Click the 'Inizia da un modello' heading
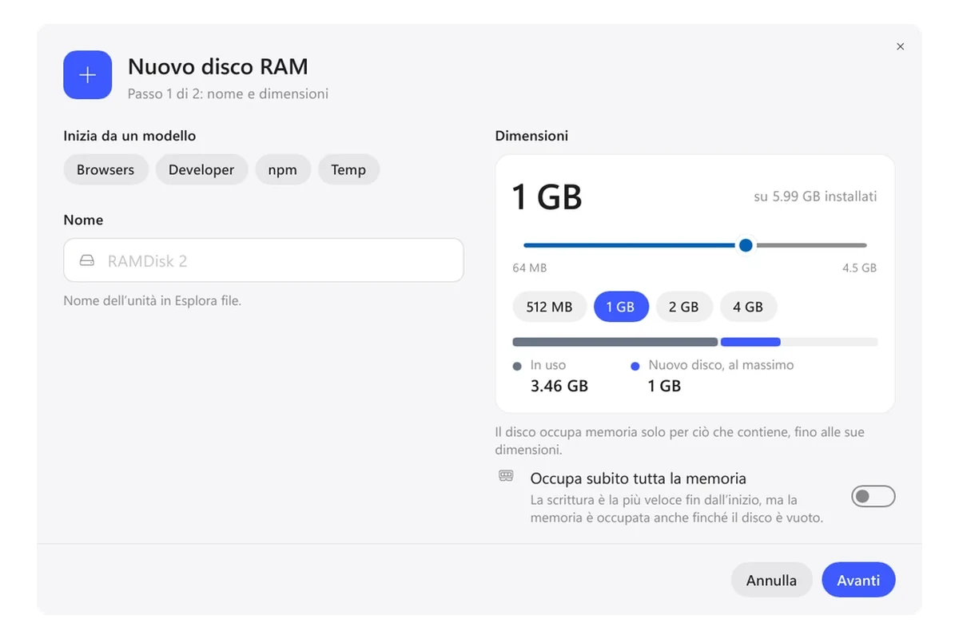Image resolution: width=959 pixels, height=639 pixels. tap(130, 136)
